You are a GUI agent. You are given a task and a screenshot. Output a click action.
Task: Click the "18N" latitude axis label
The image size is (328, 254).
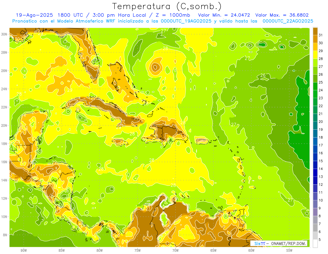[x=4, y=144]
